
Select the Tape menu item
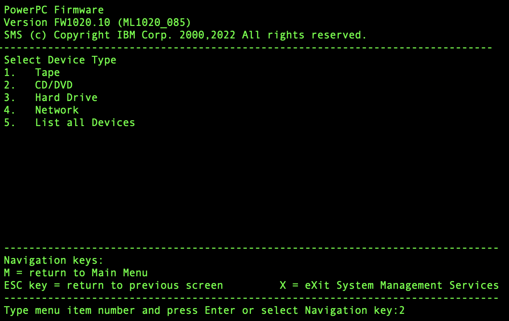click(x=32, y=72)
